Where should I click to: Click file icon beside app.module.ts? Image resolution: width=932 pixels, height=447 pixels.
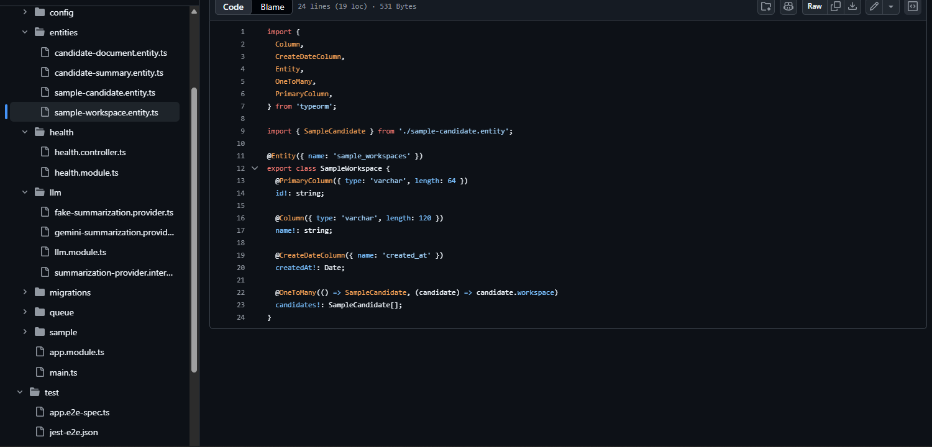pyautogui.click(x=40, y=352)
